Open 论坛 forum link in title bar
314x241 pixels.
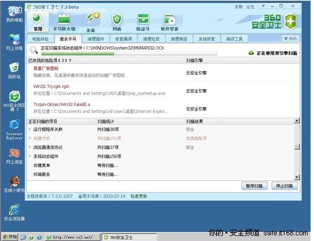pyautogui.click(x=250, y=7)
